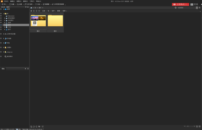Start the 幻灯放映 slideshow
The height and width of the screenshot is (130, 202).
(29, 4)
